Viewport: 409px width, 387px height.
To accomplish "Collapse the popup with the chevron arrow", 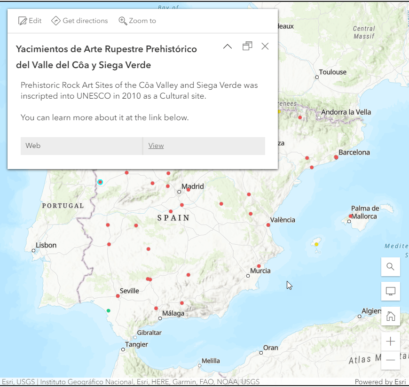I will tap(228, 46).
